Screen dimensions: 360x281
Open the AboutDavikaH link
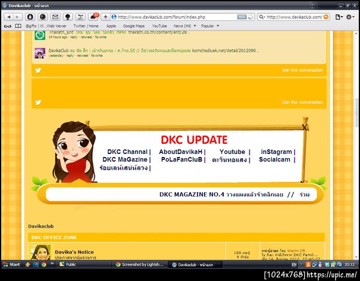click(x=181, y=152)
